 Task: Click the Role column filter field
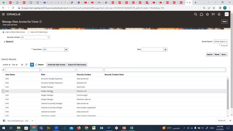(x=58, y=70)
